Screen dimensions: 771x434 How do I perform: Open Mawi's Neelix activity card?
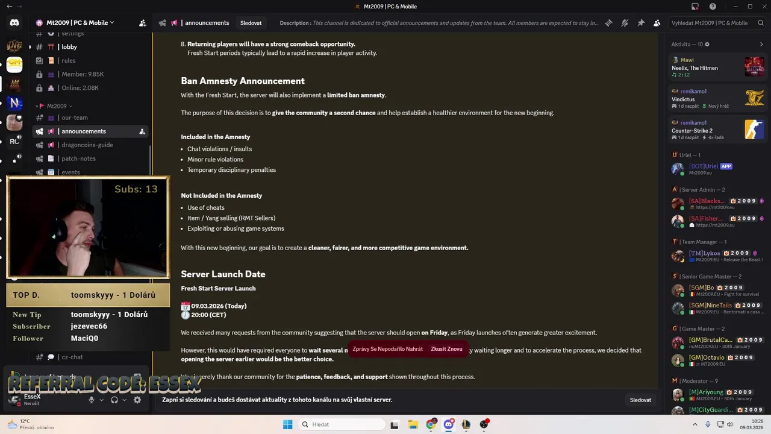[717, 67]
